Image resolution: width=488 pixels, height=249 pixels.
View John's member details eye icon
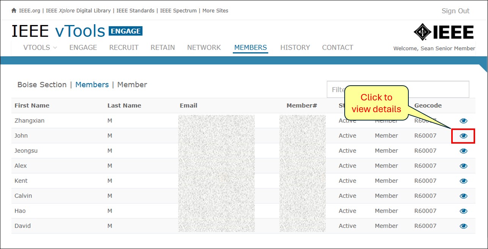pos(463,136)
